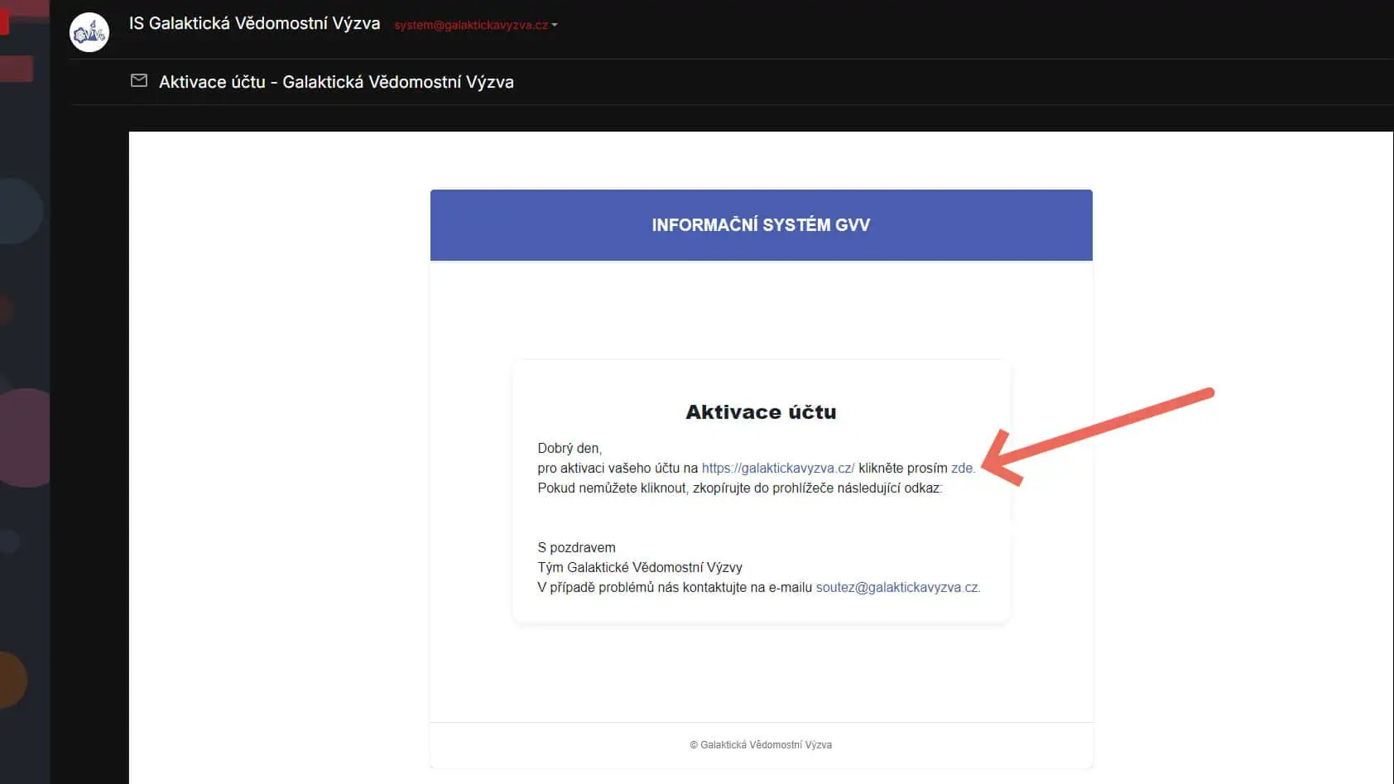Click the bright red block in top-left corner
This screenshot has height=784, width=1394.
[x=4, y=17]
